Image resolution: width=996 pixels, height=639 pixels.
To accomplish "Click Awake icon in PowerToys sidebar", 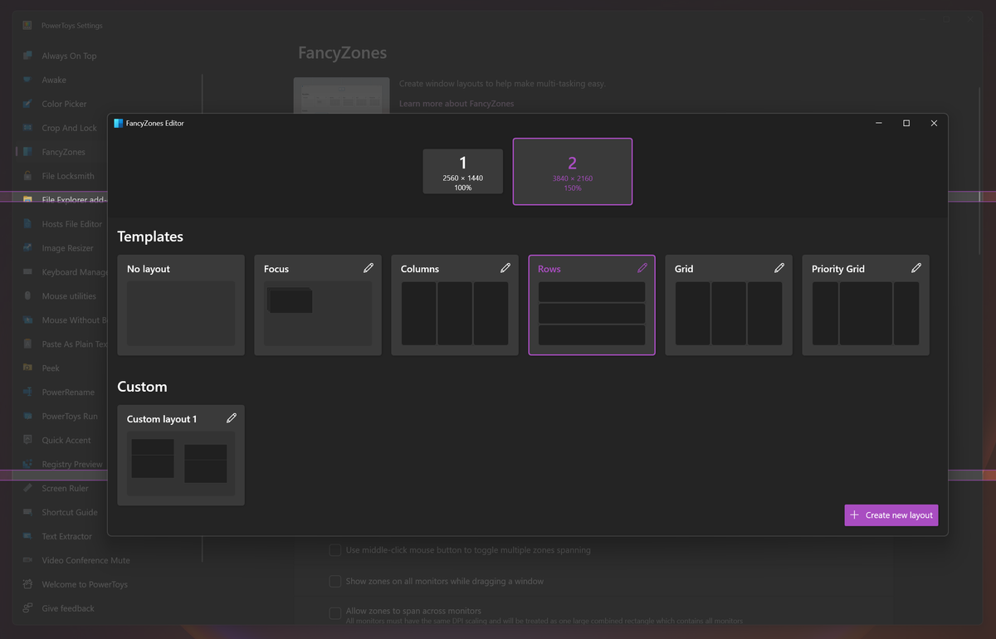I will click(27, 80).
